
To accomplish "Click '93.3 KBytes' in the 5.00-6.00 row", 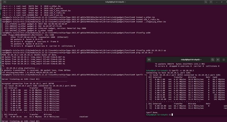I will click(x=218, y=91).
